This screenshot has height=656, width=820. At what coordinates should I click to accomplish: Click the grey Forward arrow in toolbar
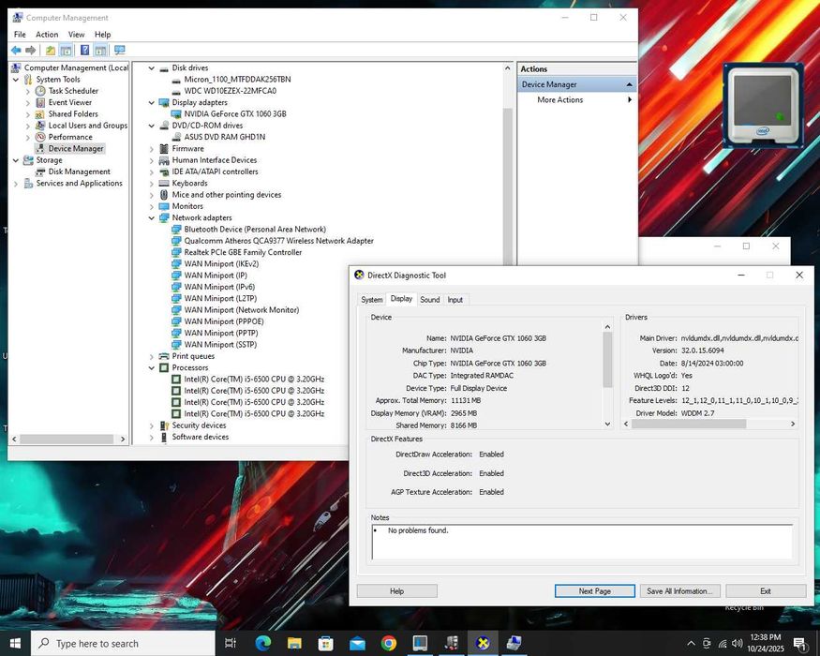pos(31,51)
